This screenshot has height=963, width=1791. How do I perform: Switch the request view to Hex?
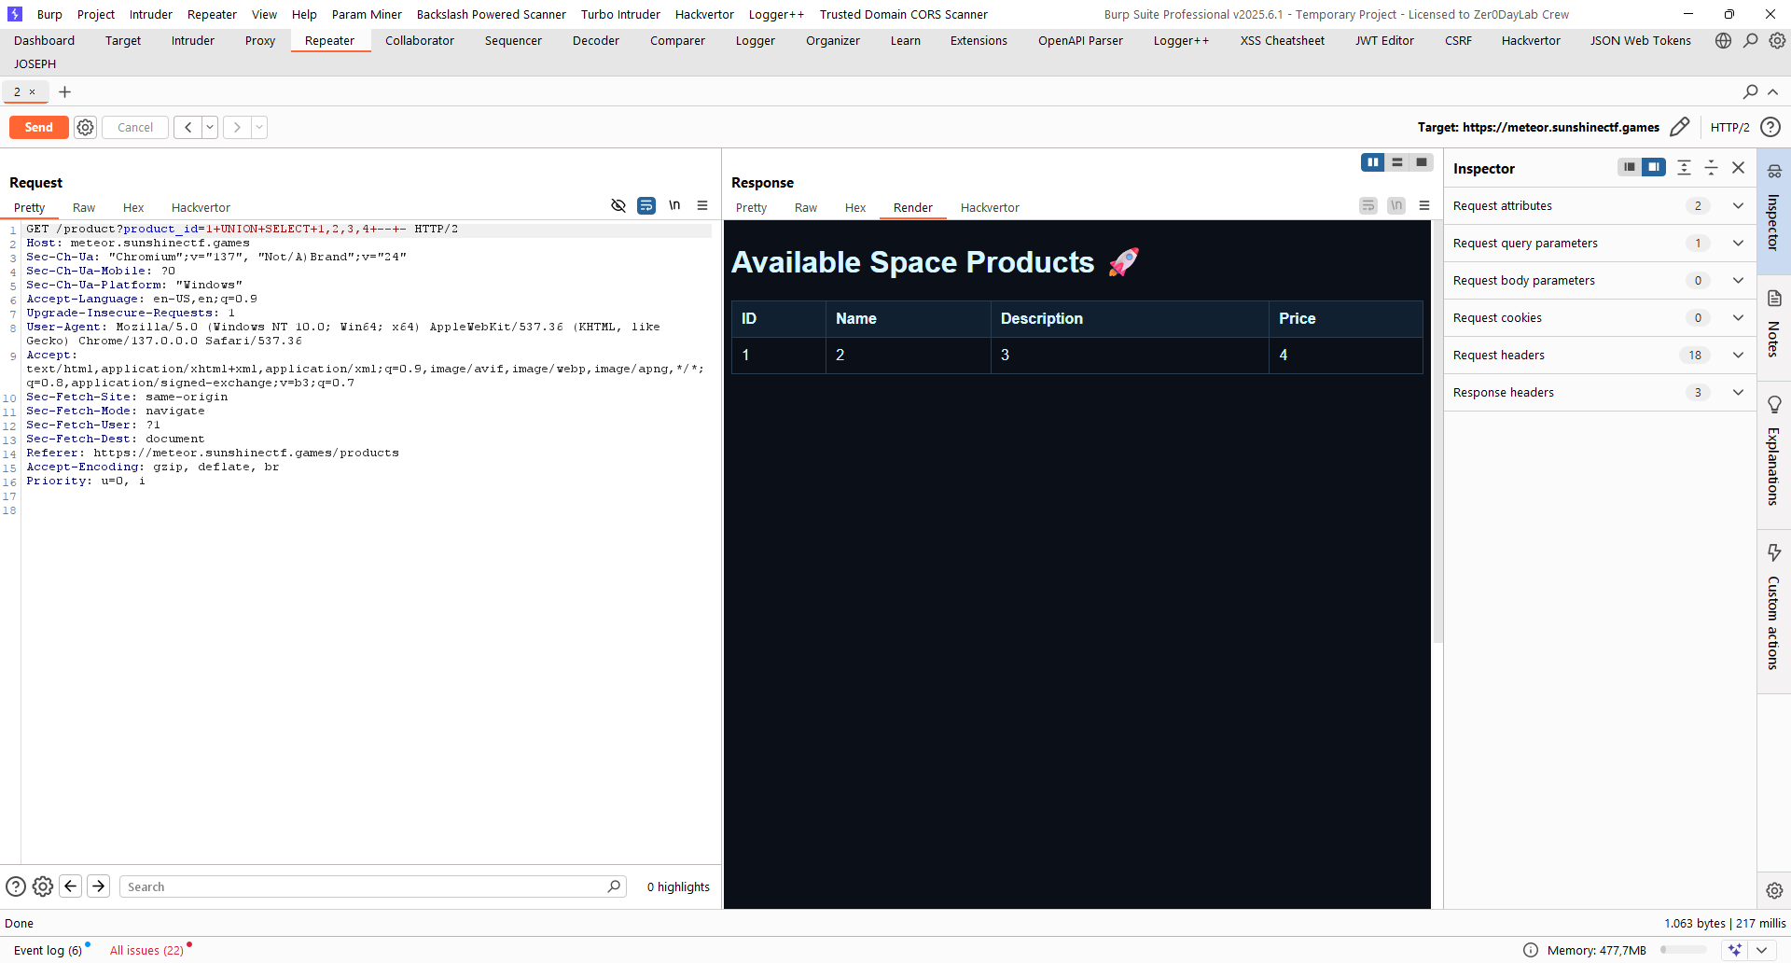point(133,207)
